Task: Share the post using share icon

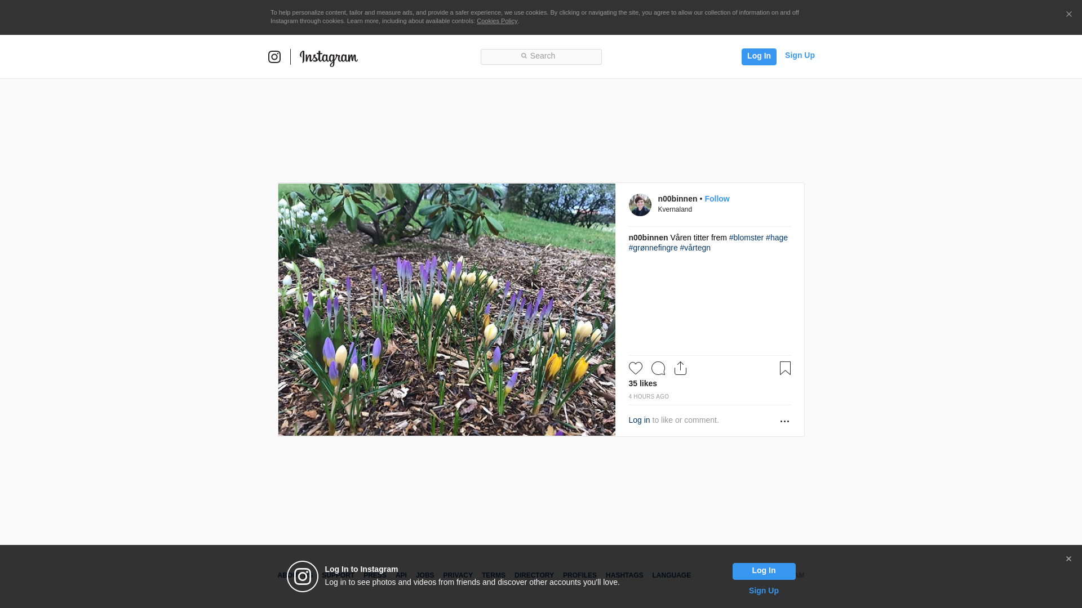Action: tap(680, 368)
